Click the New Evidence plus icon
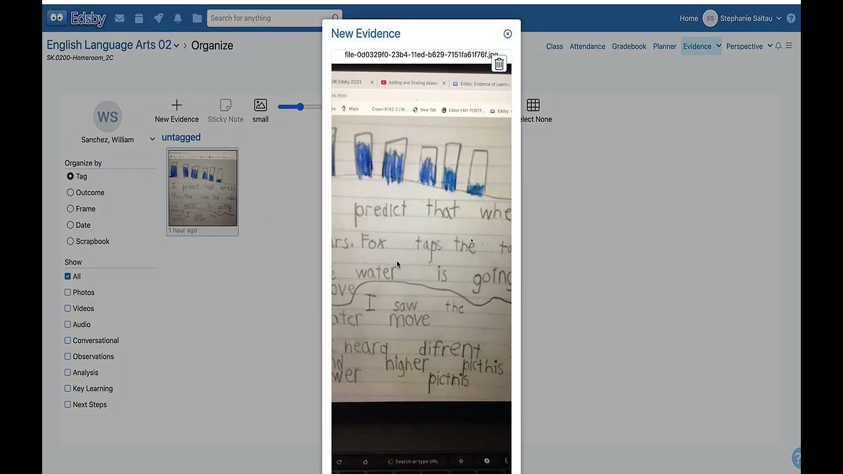Image resolution: width=843 pixels, height=474 pixels. point(177,105)
